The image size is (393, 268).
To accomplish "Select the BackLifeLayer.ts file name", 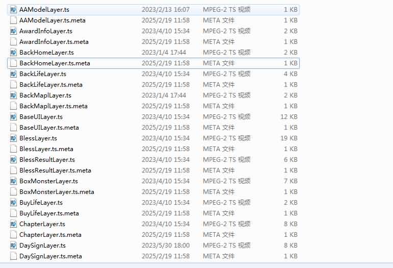I will point(43,74).
